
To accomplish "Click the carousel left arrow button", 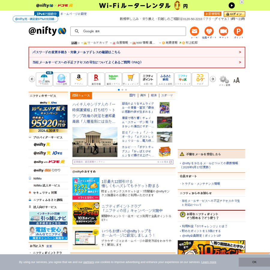I will click(32, 79).
